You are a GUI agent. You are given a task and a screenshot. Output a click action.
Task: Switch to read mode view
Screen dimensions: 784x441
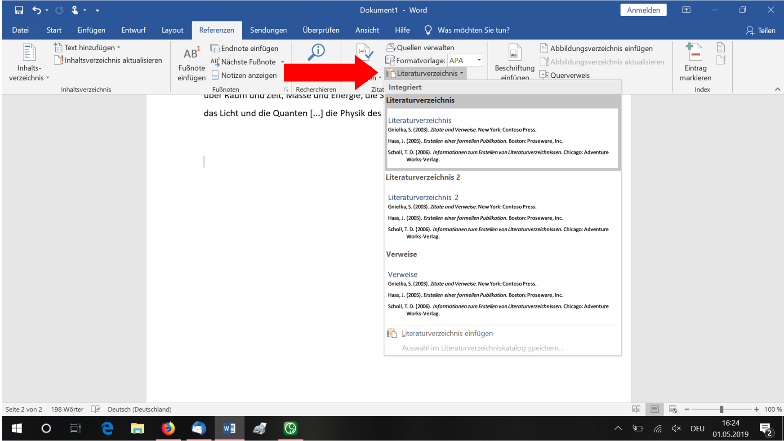point(636,409)
